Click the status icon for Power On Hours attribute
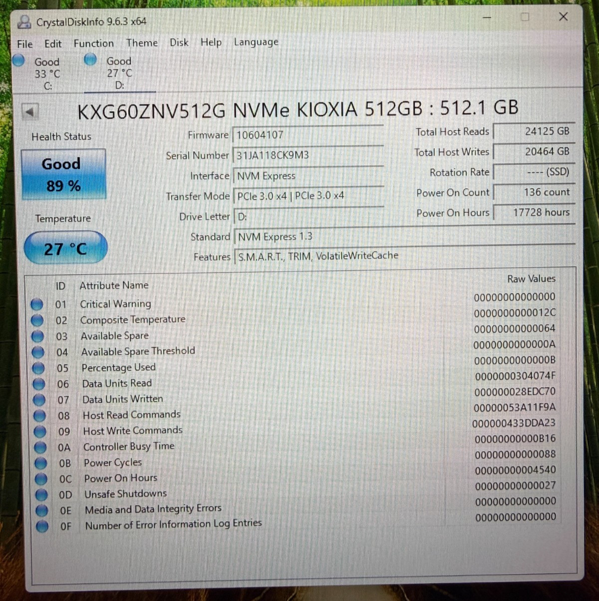Screen dimensions: 599x601 point(41,479)
